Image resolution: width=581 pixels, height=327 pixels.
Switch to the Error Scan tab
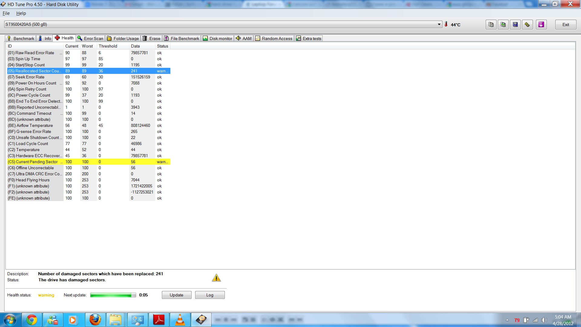(90, 38)
